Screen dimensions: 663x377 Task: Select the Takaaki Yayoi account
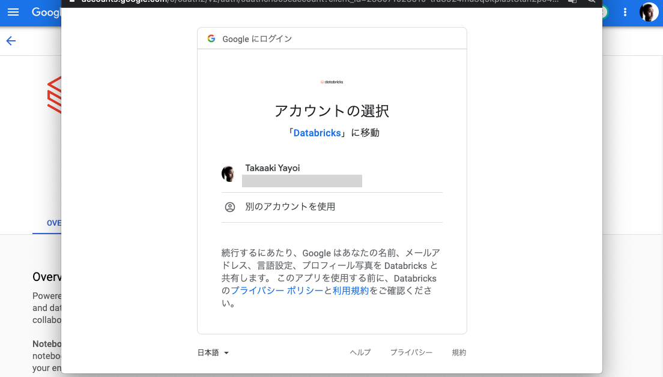click(x=332, y=174)
